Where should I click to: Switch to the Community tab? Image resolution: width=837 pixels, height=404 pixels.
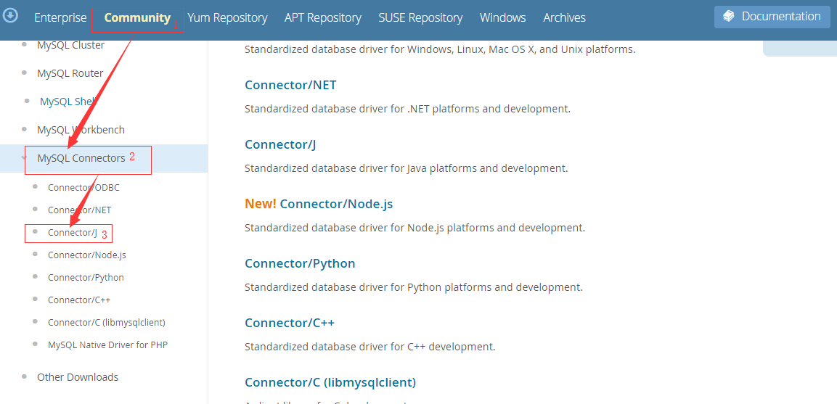tap(137, 17)
